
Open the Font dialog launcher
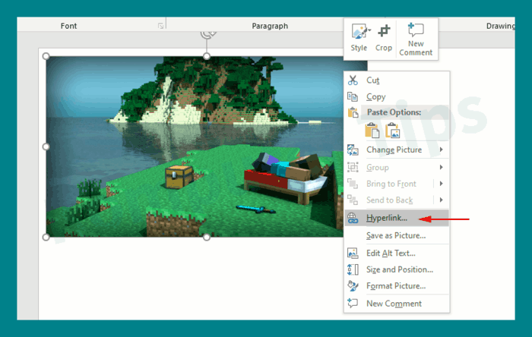pyautogui.click(x=161, y=26)
